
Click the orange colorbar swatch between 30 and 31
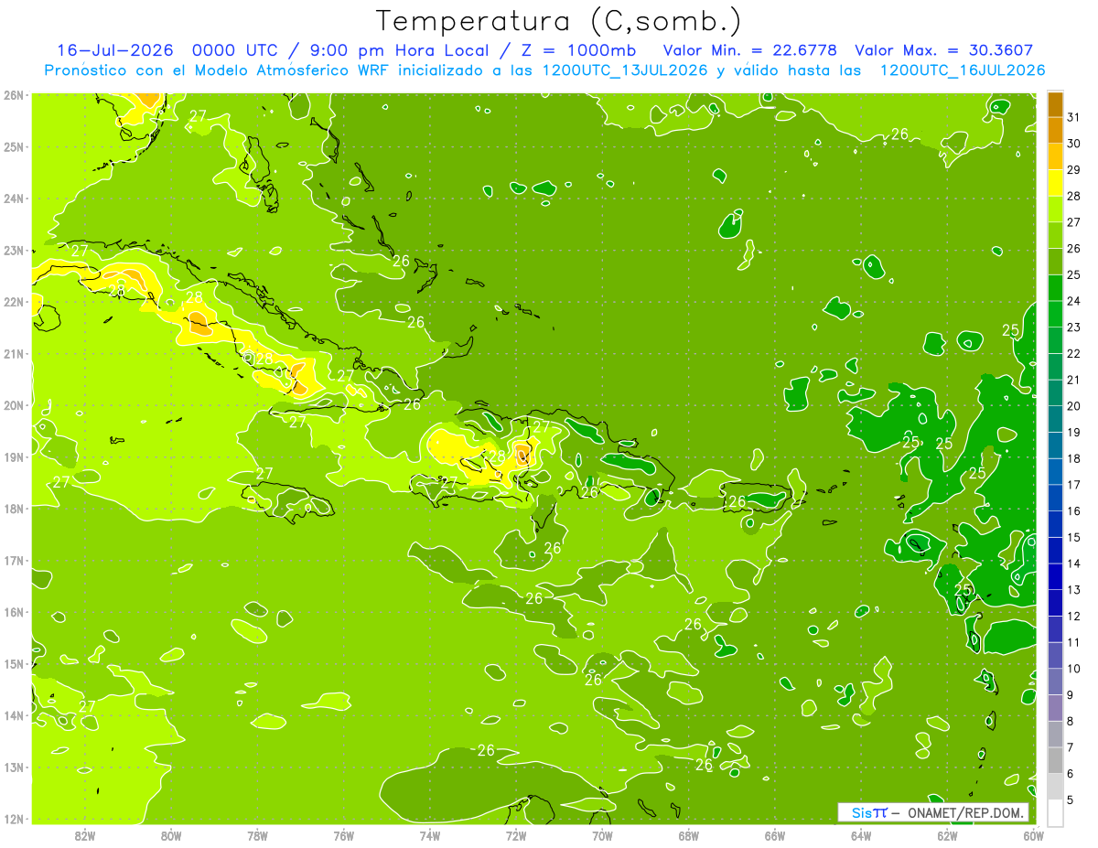[x=1055, y=130]
